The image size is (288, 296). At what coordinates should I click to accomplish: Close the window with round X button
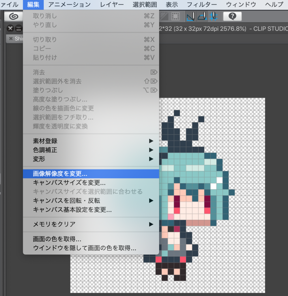10,29
